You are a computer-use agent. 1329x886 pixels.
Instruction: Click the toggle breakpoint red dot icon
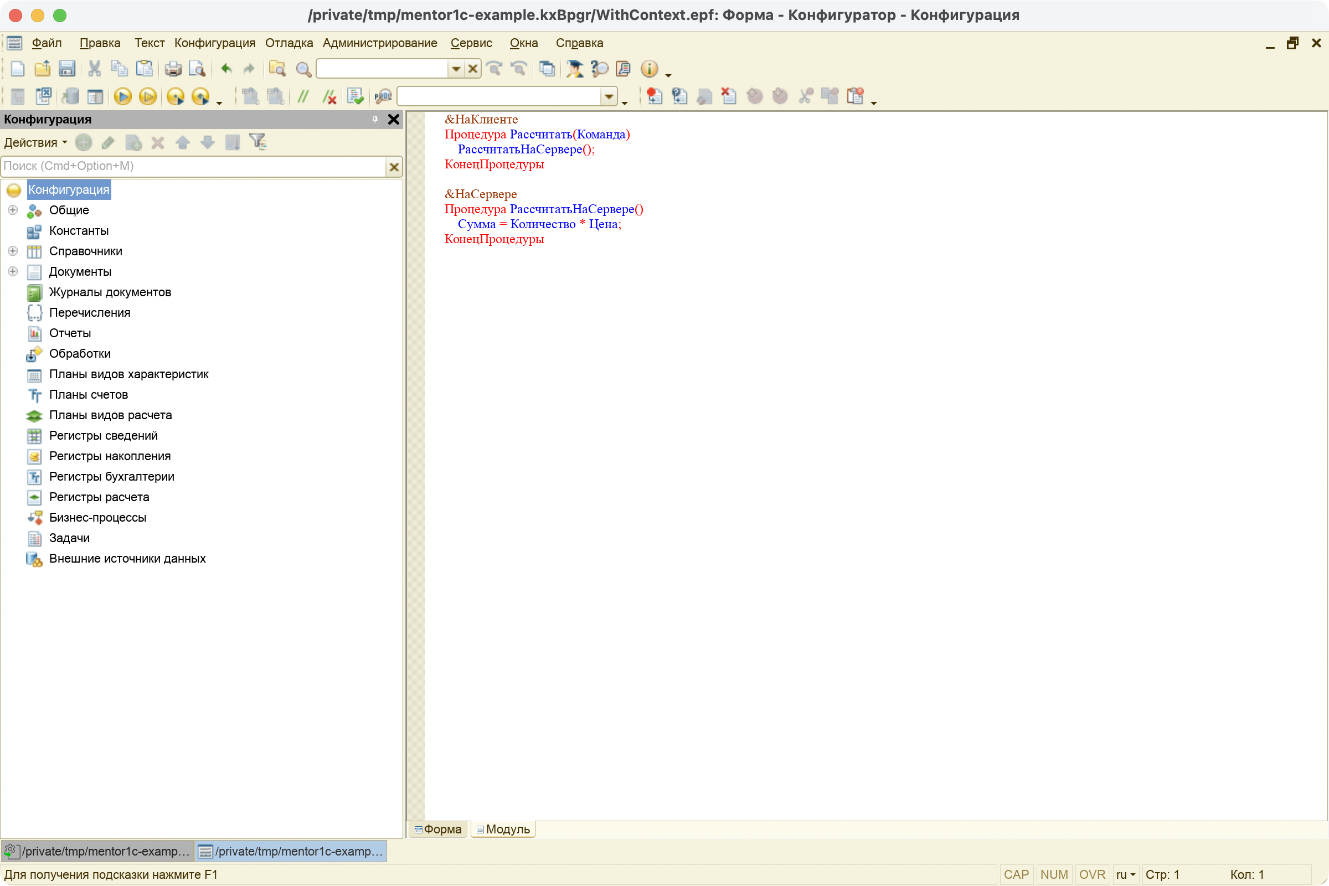point(654,96)
